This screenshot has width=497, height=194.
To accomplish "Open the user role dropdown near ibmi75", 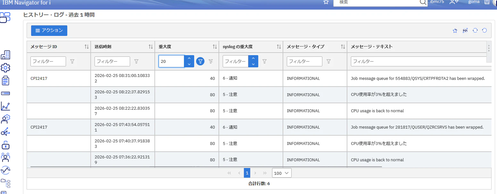I will [454, 2].
